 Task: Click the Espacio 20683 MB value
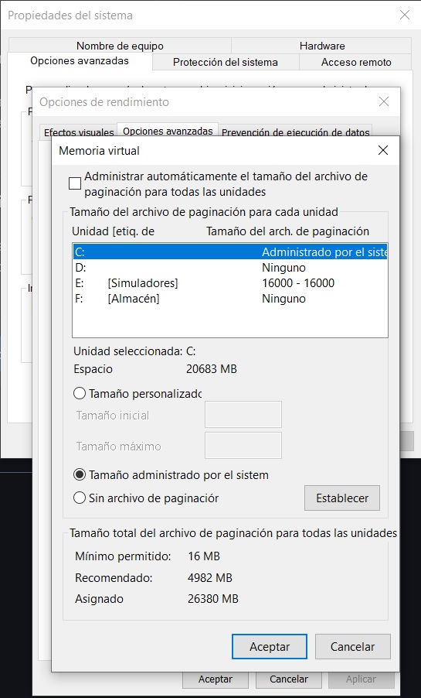tap(211, 369)
